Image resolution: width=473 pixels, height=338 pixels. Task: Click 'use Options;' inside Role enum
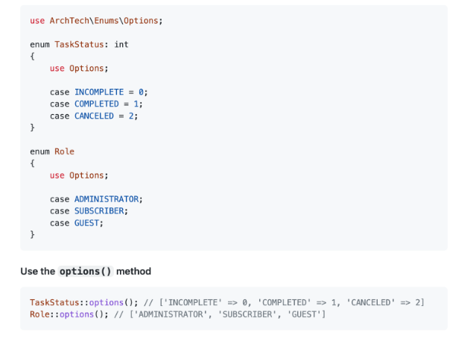[x=79, y=175]
